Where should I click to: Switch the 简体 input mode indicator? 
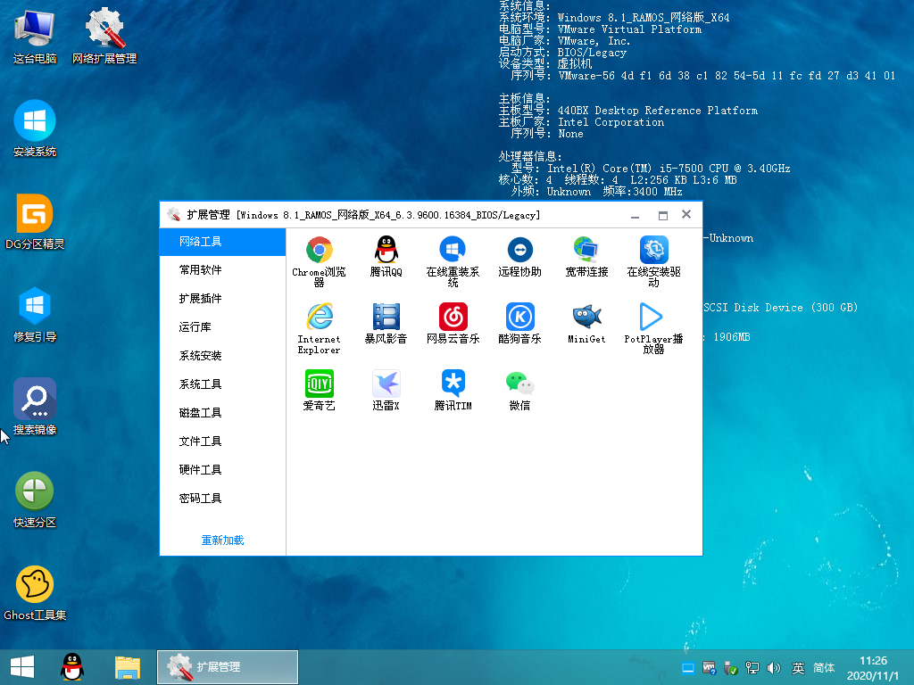(824, 668)
